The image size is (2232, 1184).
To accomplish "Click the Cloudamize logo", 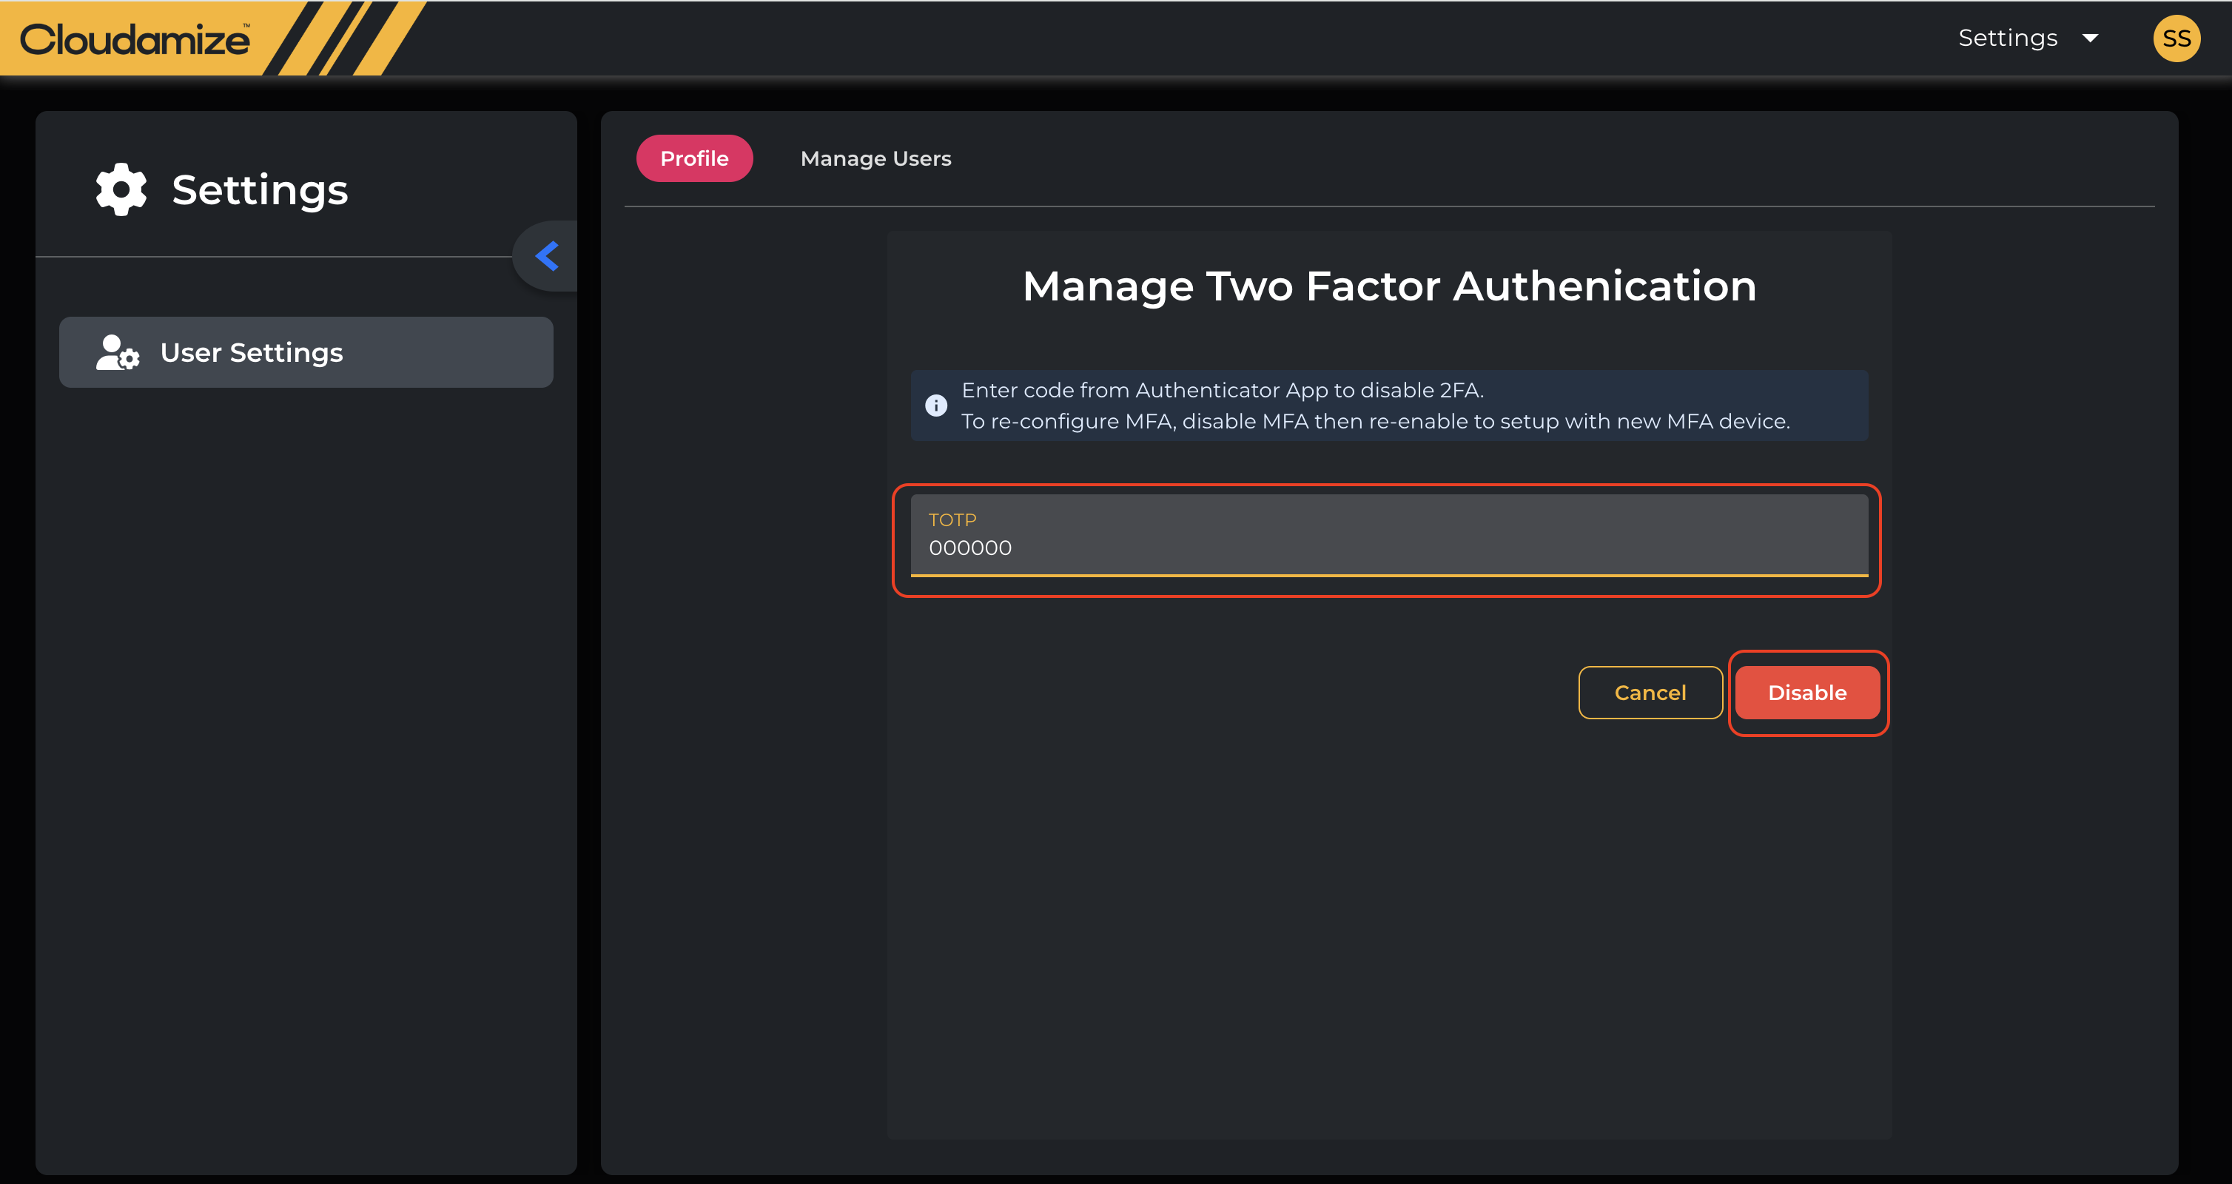I will click(135, 39).
